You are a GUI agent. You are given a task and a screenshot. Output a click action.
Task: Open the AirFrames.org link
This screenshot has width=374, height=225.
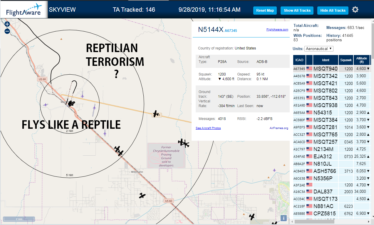pos(279,128)
